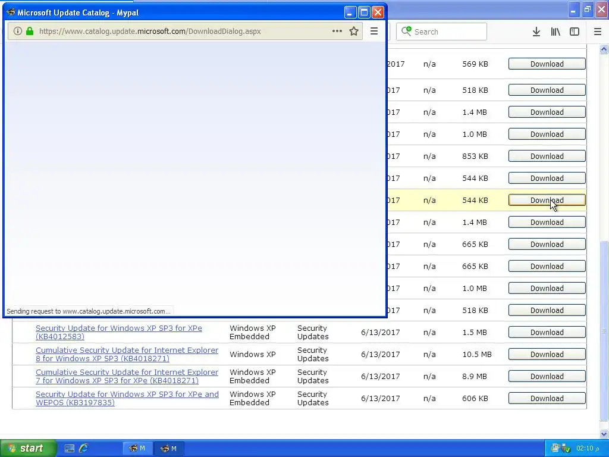Toggle the sidebar icon in the main toolbar
Viewport: 609px width, 457px height.
point(575,32)
